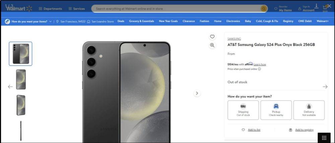Select San Leandro Store
Viewport: 335px width, 143px height.
(x=100, y=21)
